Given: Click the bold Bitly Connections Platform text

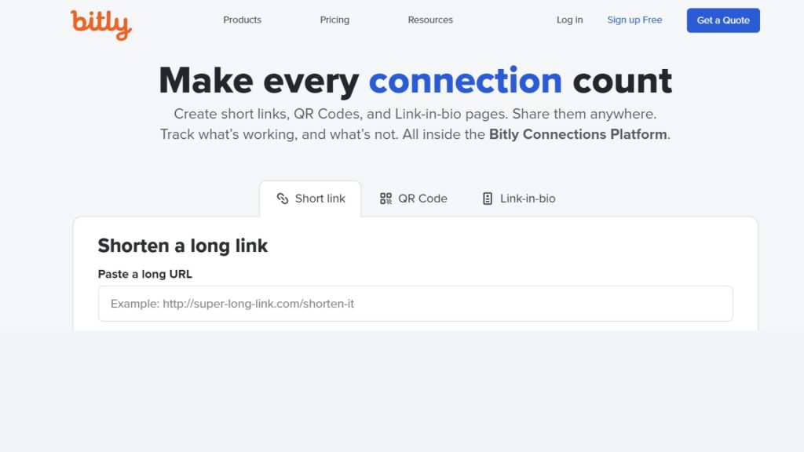Looking at the screenshot, I should [578, 134].
